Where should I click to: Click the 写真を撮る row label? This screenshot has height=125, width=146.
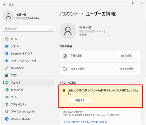pos(76,56)
